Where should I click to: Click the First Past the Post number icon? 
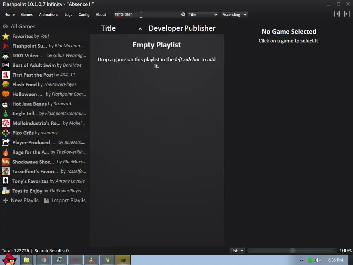click(6, 75)
